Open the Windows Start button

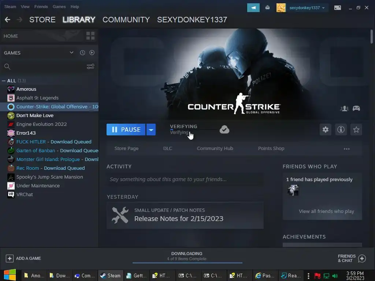tap(10, 275)
